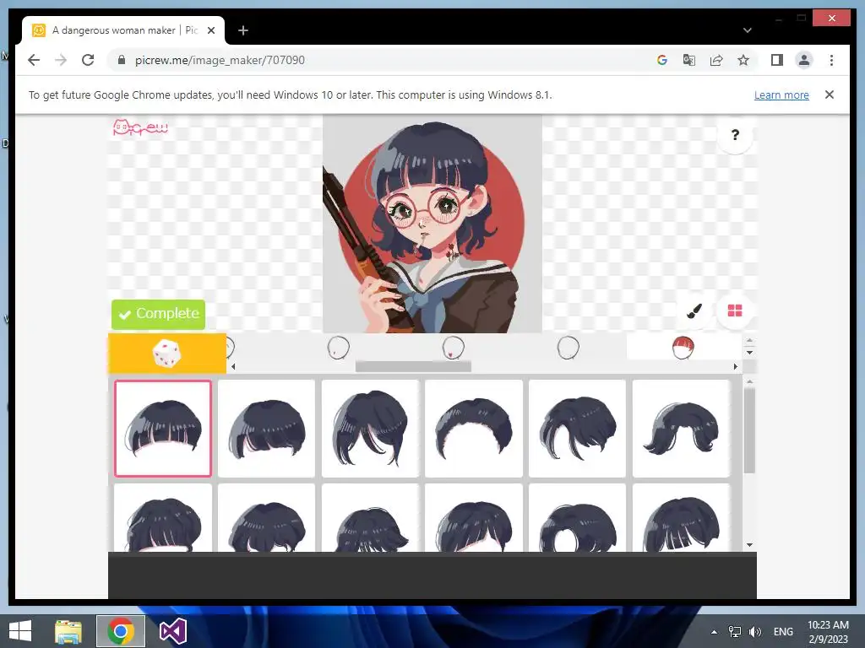Click the lock icon in address bar
Viewport: 865px width, 648px height.
pyautogui.click(x=122, y=60)
